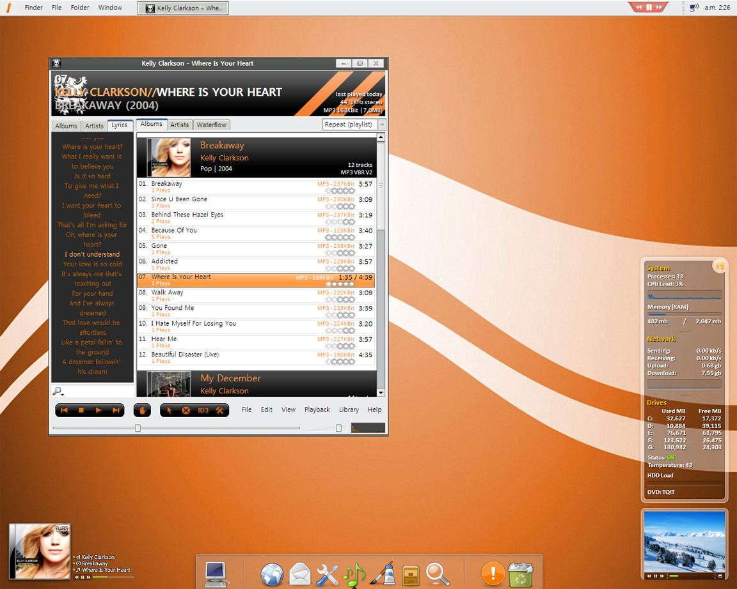The width and height of the screenshot is (737, 589).
Task: Open the Artists tab in the playlist panel
Action: 180,125
